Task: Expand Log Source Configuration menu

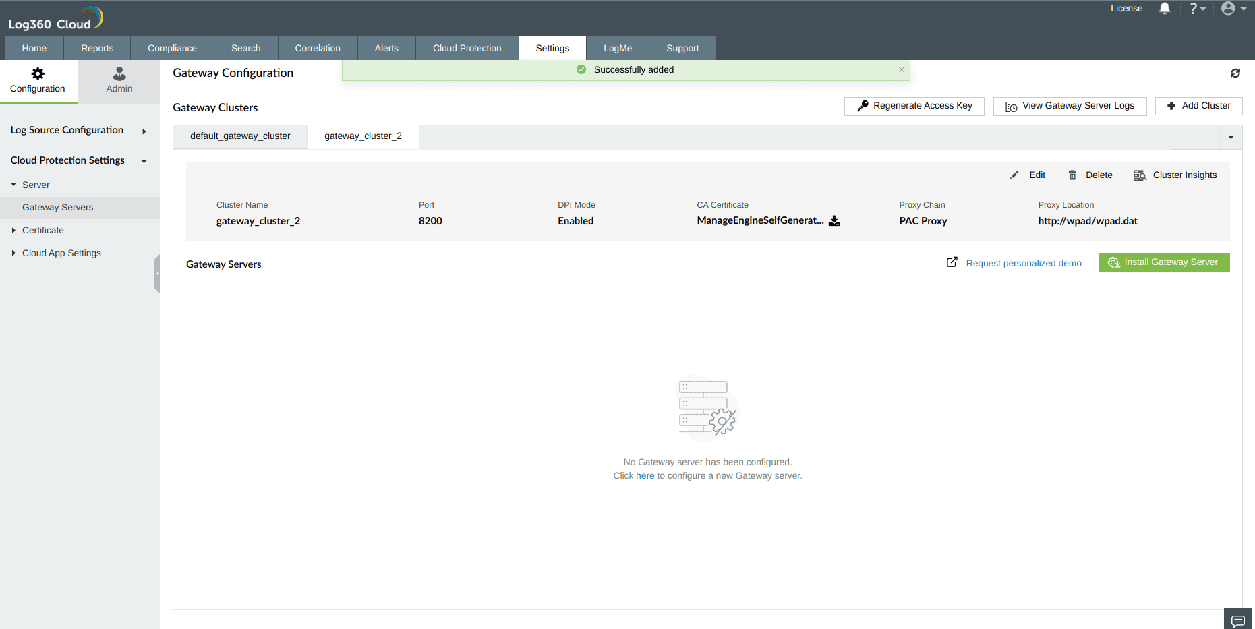Action: 78,131
